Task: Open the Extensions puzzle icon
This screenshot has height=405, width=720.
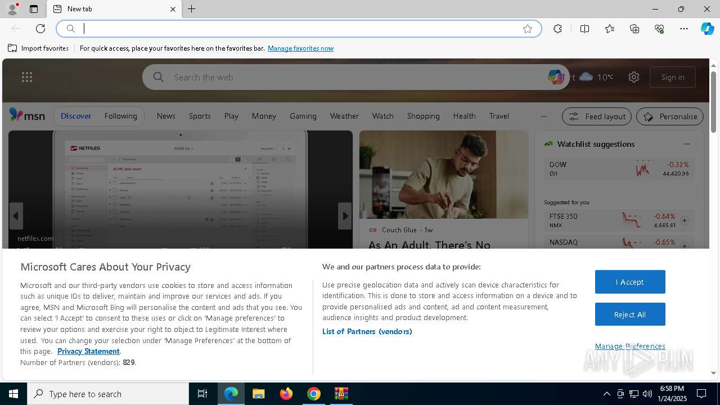Action: pos(557,29)
